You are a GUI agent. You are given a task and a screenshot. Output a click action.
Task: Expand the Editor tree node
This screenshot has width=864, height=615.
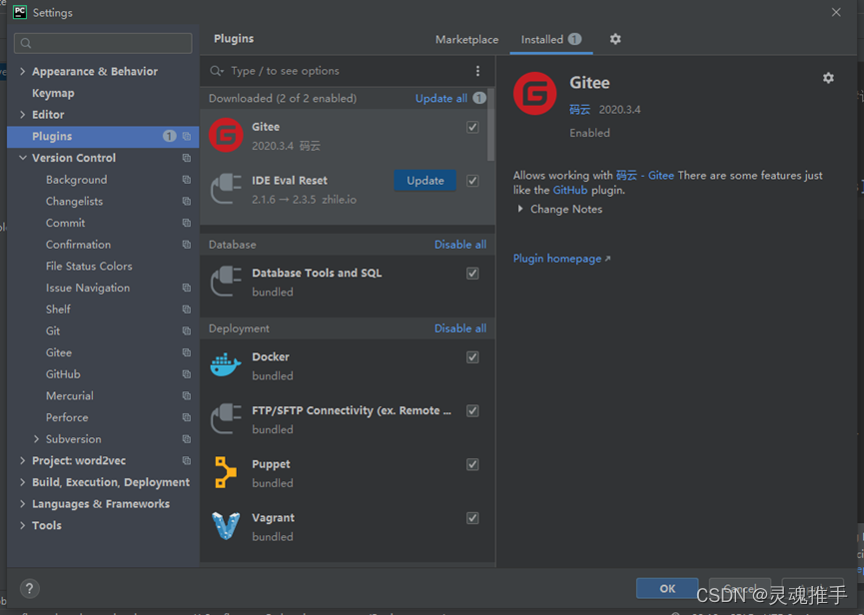23,115
